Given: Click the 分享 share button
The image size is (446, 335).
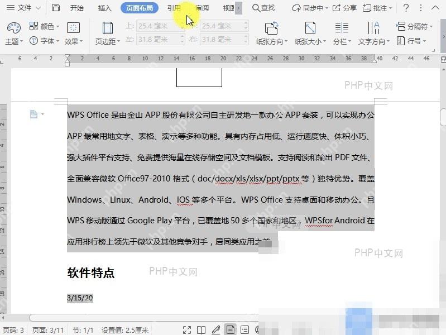Looking at the screenshot, I should tap(344, 8).
